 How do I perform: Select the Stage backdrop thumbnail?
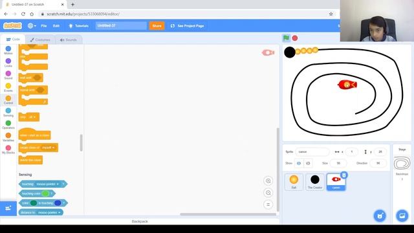(x=402, y=163)
